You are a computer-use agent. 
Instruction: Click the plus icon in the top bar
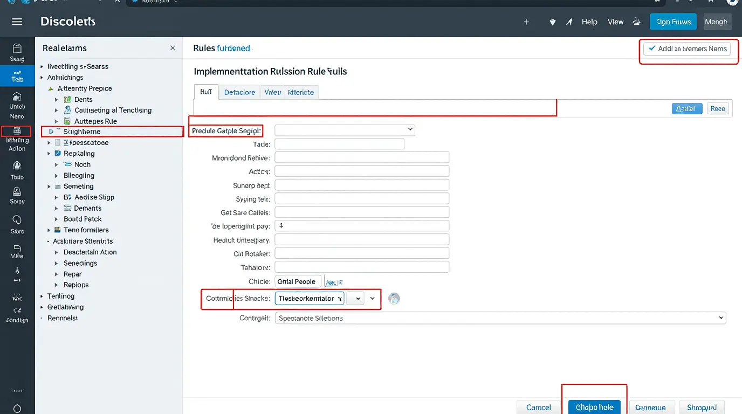tap(526, 22)
